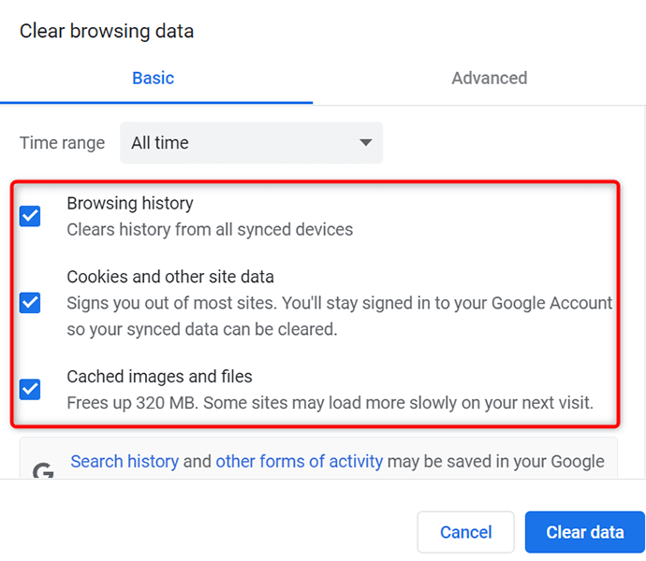646x561 pixels.
Task: Open the Advanced tab
Action: [x=489, y=79]
